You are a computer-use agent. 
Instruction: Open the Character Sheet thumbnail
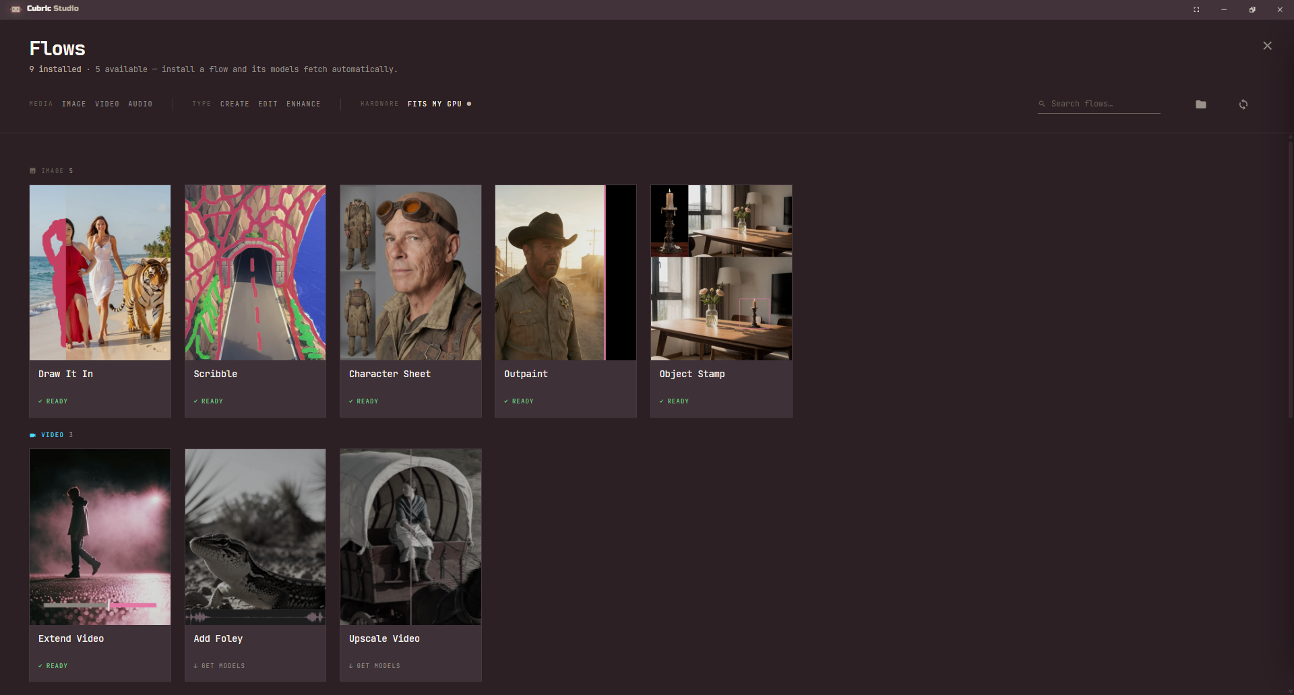(x=410, y=273)
